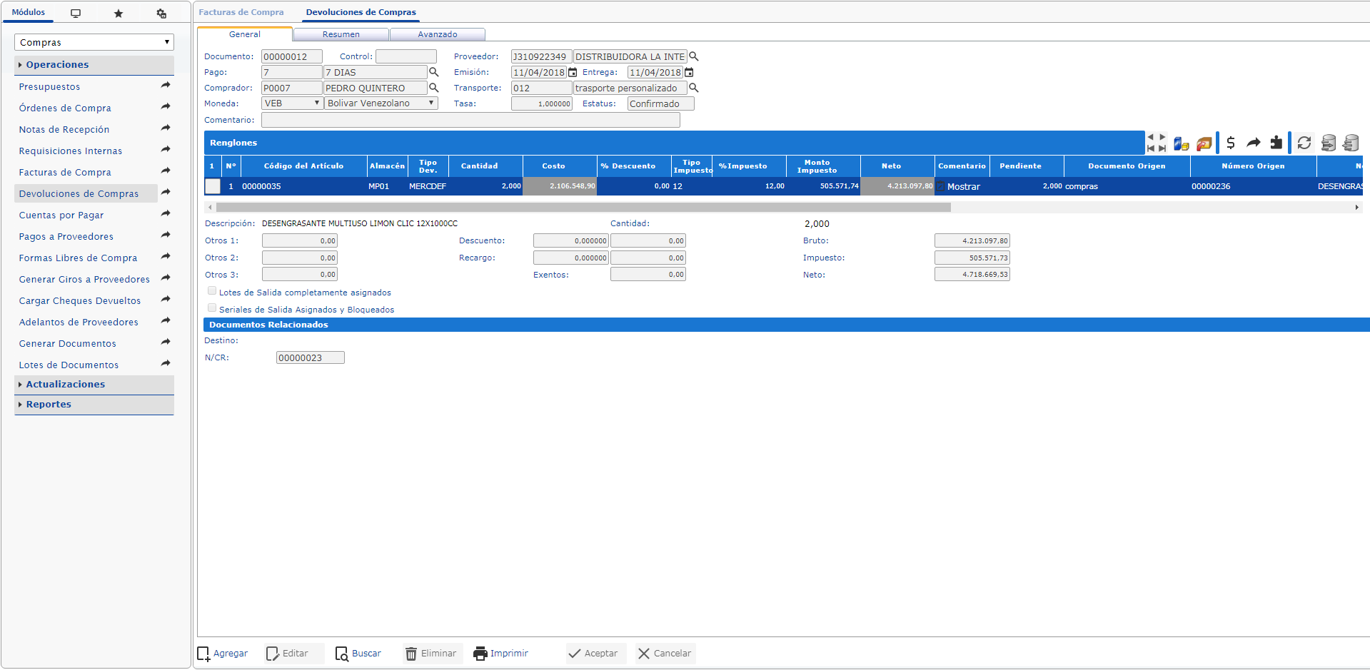Go to previous record arrow
Viewport: 1370px width, 670px height.
tap(1151, 137)
